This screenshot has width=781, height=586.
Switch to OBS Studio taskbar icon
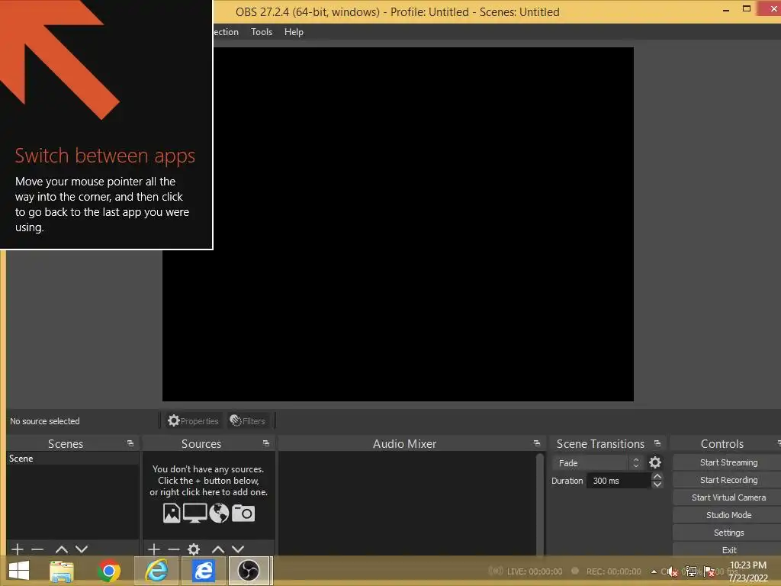tap(249, 571)
